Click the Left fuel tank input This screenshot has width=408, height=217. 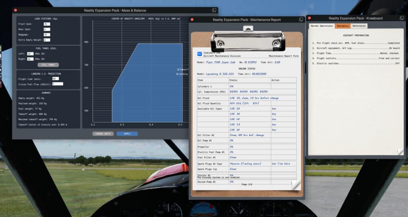click(30, 54)
